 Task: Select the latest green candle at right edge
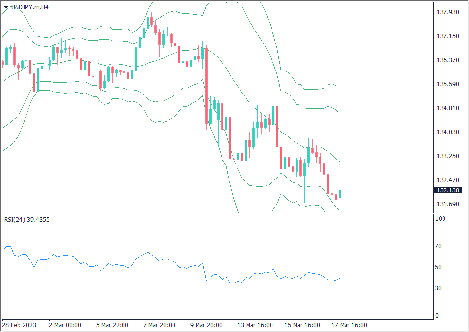click(340, 194)
